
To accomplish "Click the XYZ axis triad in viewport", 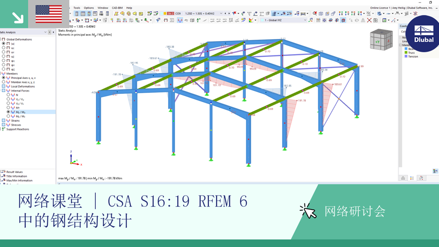I will tap(75, 158).
